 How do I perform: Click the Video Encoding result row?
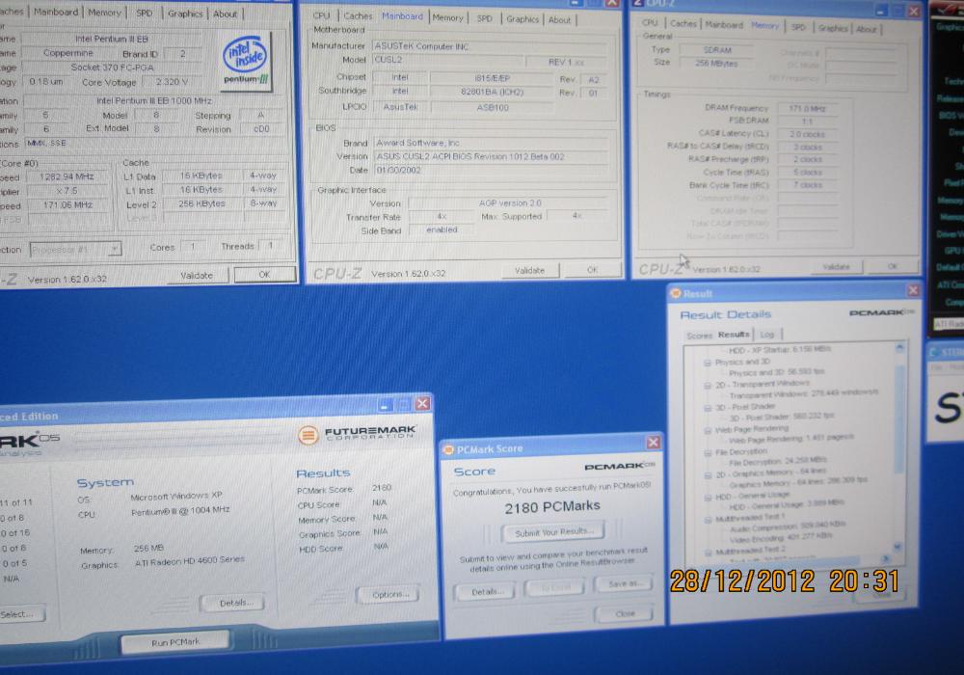[x=781, y=537]
